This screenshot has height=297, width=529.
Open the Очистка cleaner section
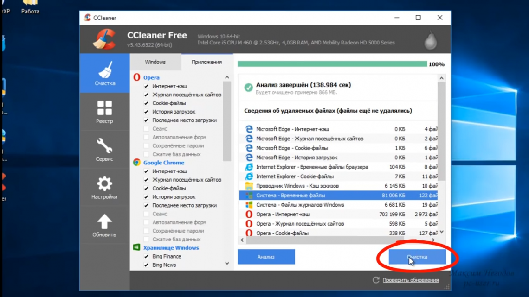(104, 73)
